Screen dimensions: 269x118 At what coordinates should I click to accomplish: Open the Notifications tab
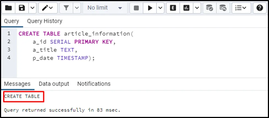tap(94, 84)
